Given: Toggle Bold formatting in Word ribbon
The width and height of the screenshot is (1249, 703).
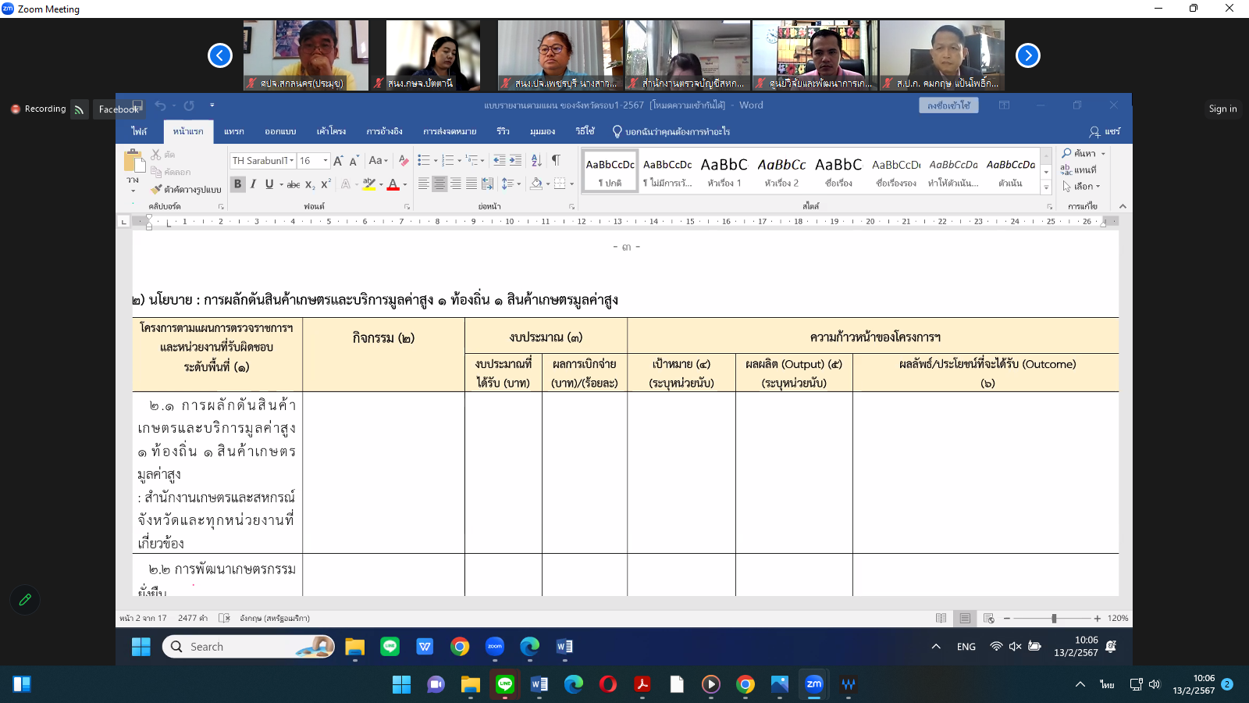Looking at the screenshot, I should point(238,184).
